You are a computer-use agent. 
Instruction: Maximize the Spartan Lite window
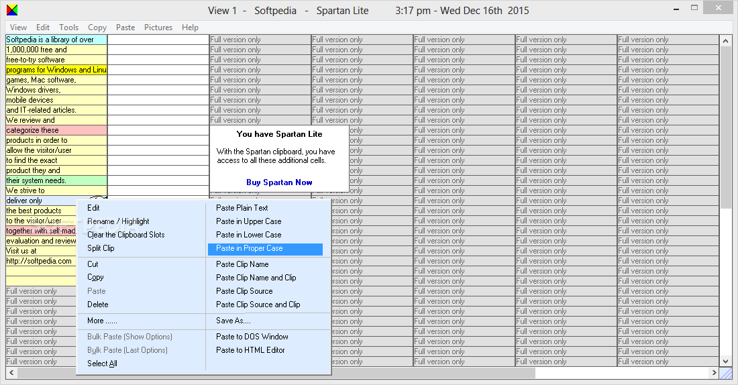tap(694, 8)
